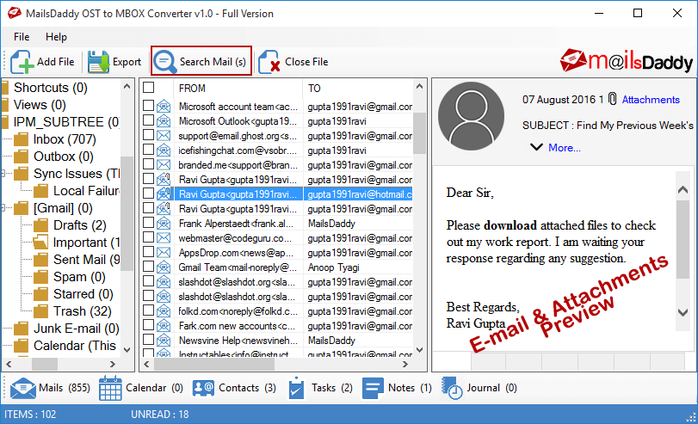Select Calendar (This folder in tree
Screen dimensions: 698x424
point(74,346)
